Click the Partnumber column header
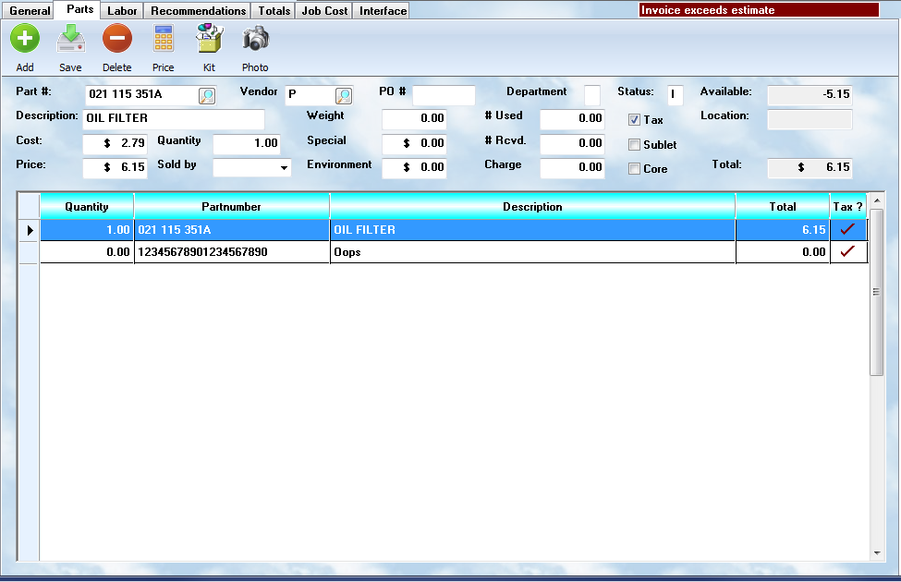The height and width of the screenshot is (582, 901). [231, 207]
